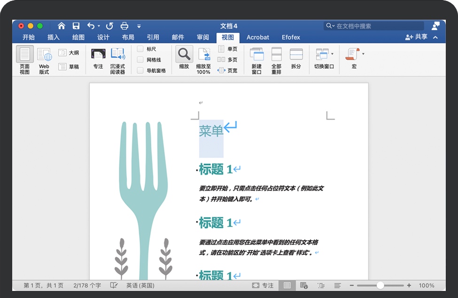Open a 新建窗口 new window
The image size is (458, 298).
257,61
